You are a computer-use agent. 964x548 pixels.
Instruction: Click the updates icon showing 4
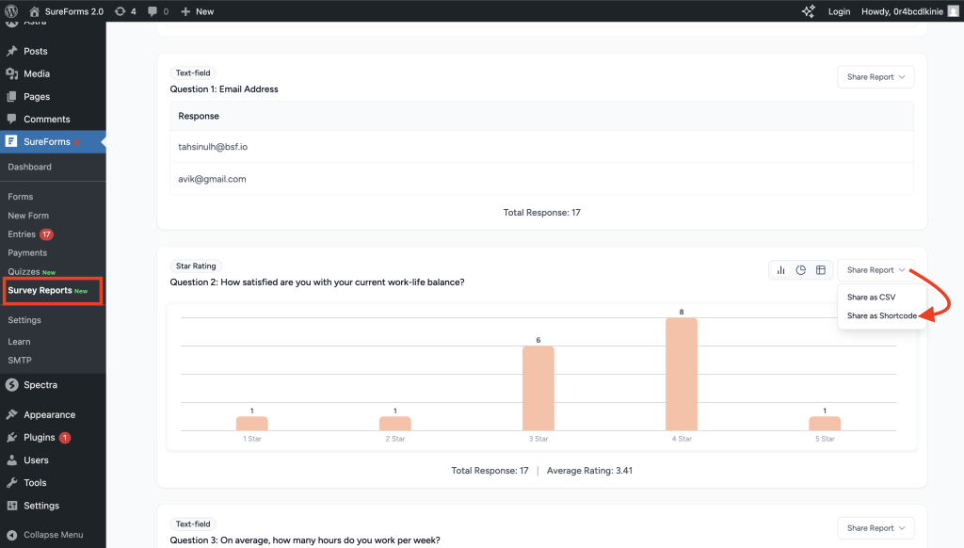tap(120, 11)
